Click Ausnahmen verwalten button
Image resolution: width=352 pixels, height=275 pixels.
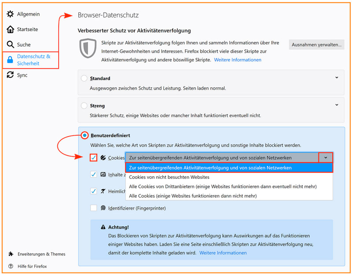point(316,45)
